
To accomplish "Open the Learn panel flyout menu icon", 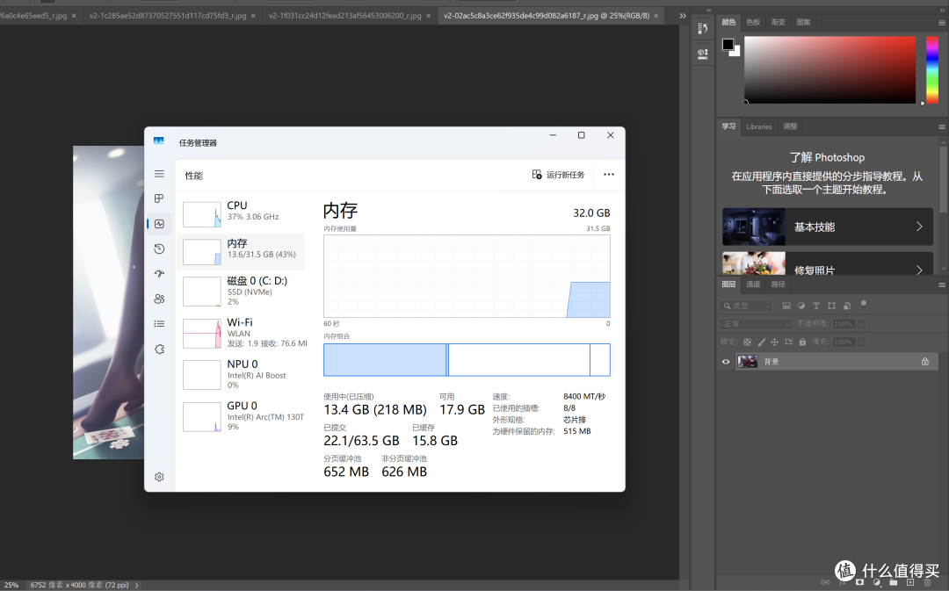I will click(x=942, y=126).
